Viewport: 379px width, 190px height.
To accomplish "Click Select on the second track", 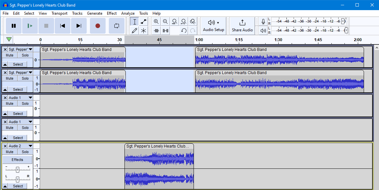I will pyautogui.click(x=17, y=89).
